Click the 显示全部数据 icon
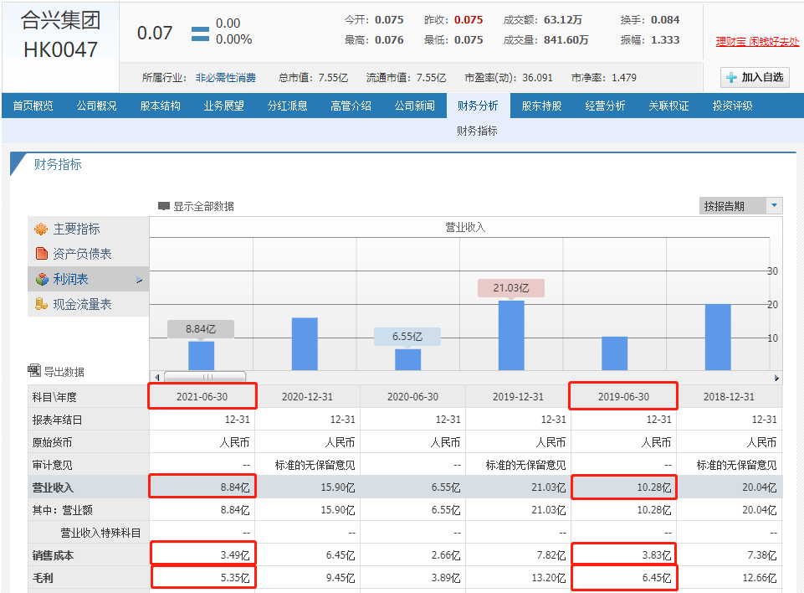 (x=164, y=206)
